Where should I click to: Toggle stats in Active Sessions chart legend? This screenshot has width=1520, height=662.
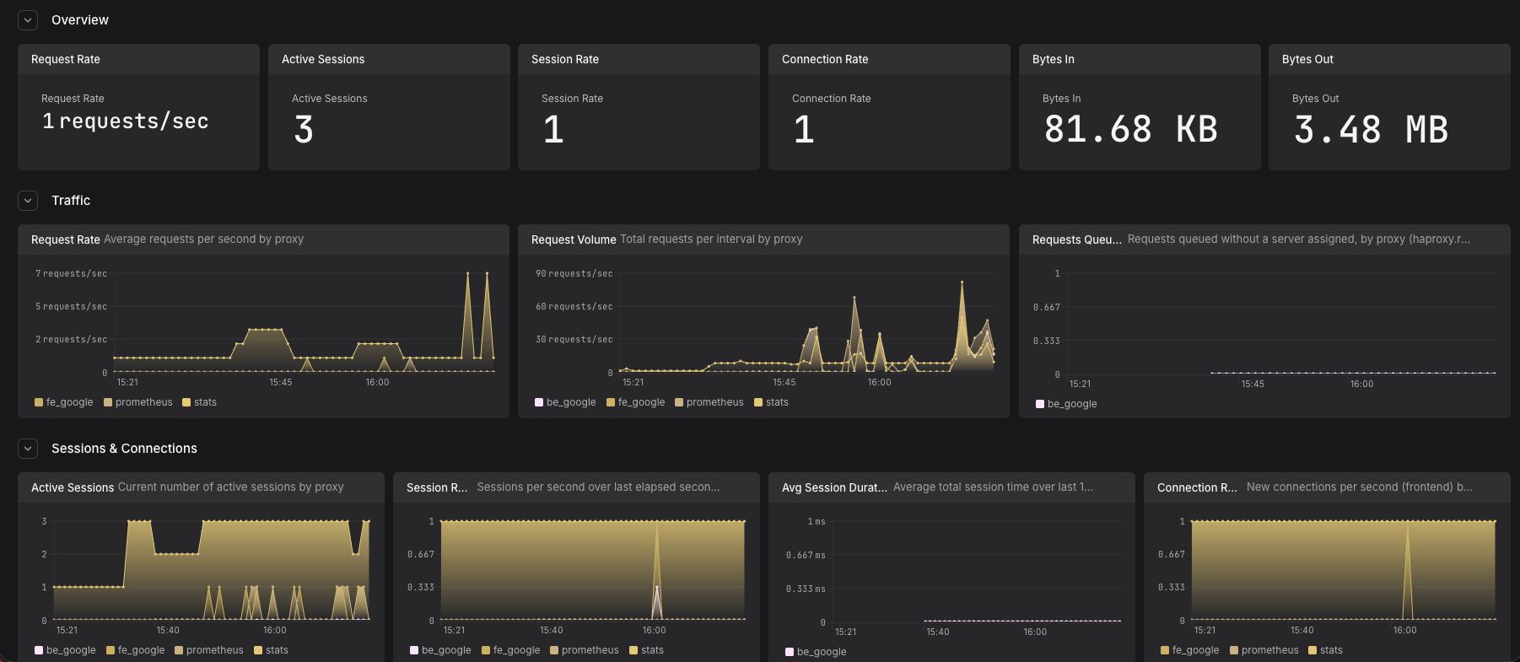click(x=272, y=650)
